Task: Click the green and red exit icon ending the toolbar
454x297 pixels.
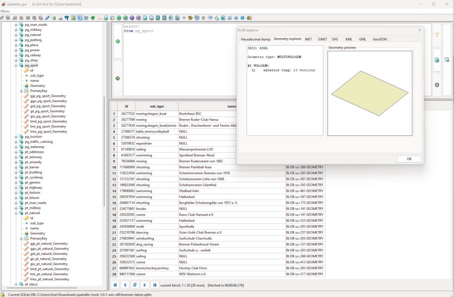Action: click(249, 18)
